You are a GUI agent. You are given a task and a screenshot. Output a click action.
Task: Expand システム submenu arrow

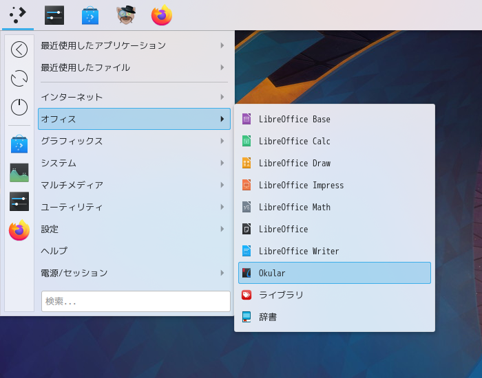tap(222, 163)
